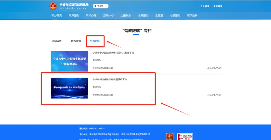The width and height of the screenshot is (271, 140).
Task: Go to 平台首页 in the navigation bar
Action: click(x=57, y=15)
